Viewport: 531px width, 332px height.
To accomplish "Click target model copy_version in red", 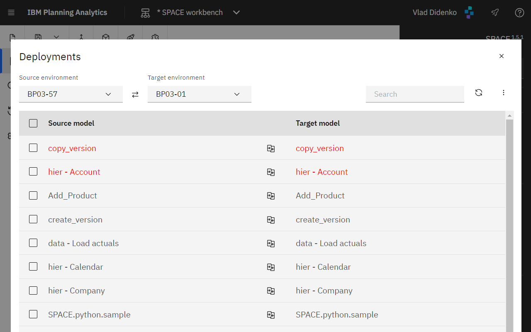I will (320, 148).
